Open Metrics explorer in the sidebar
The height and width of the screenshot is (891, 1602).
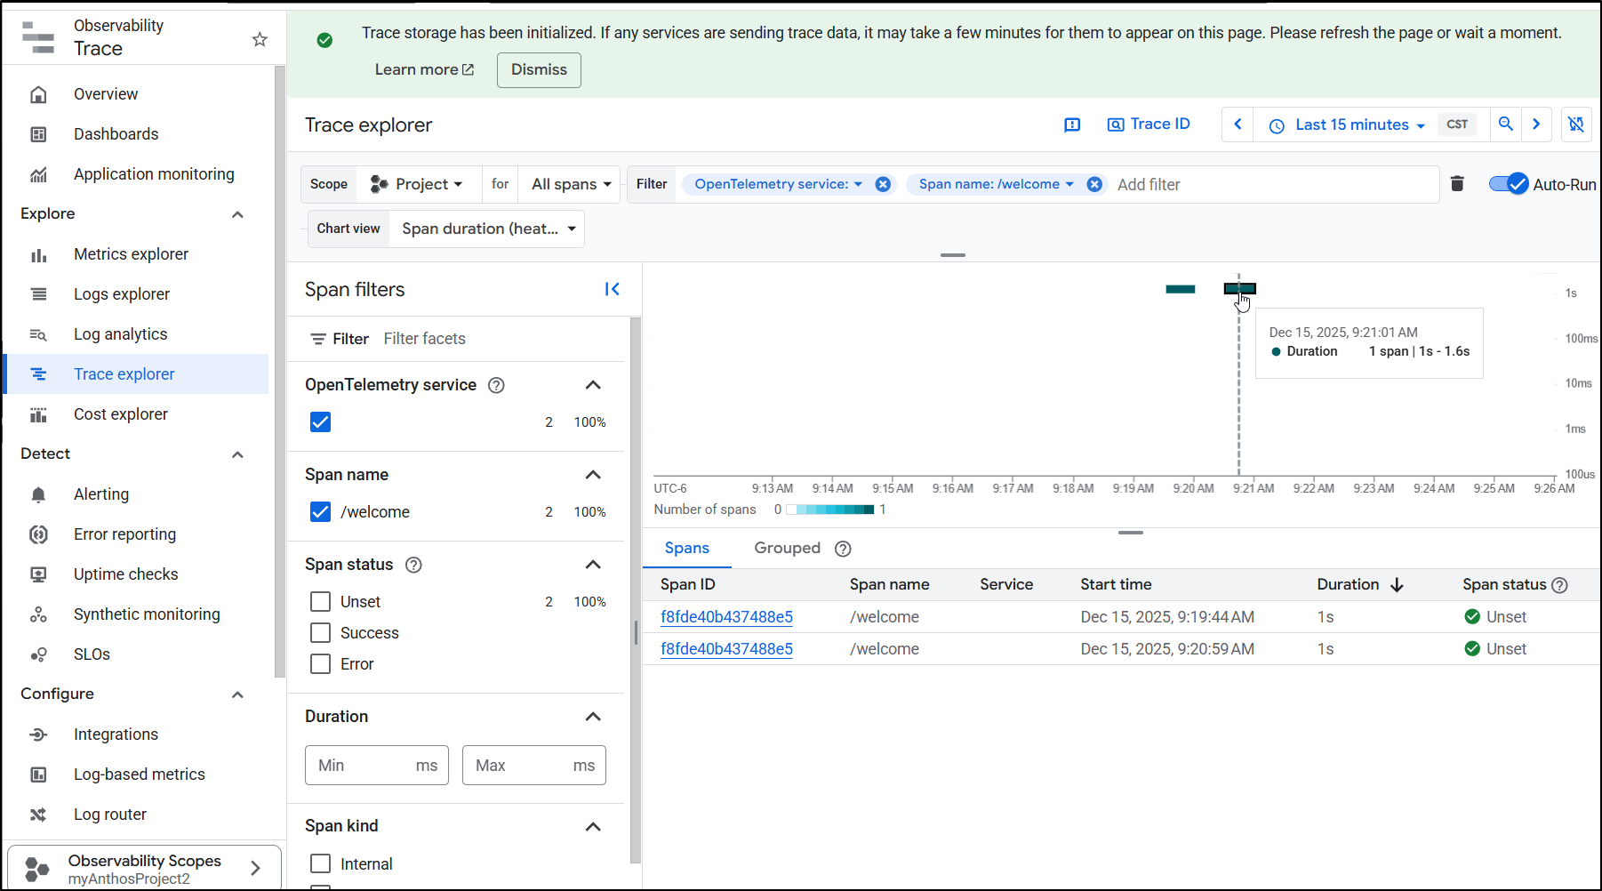(131, 254)
